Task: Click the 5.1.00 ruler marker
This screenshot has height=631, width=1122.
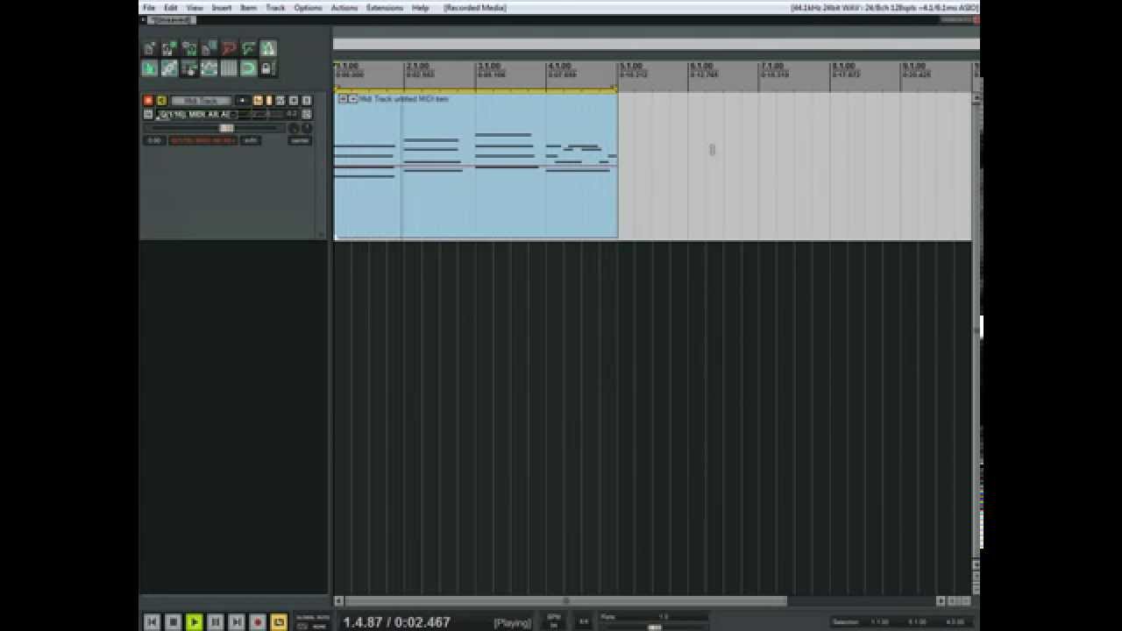Action: tap(631, 66)
